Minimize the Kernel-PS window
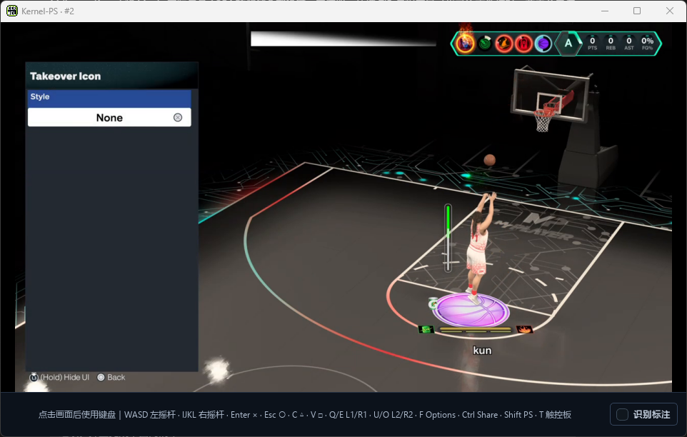The height and width of the screenshot is (437, 687). (605, 11)
